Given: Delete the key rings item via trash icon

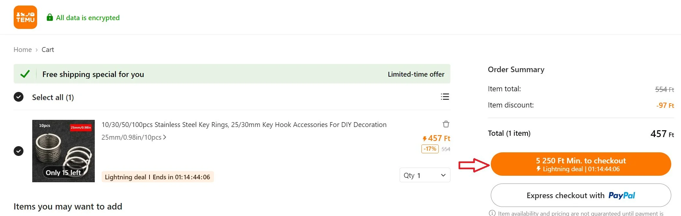Looking at the screenshot, I should coord(446,124).
